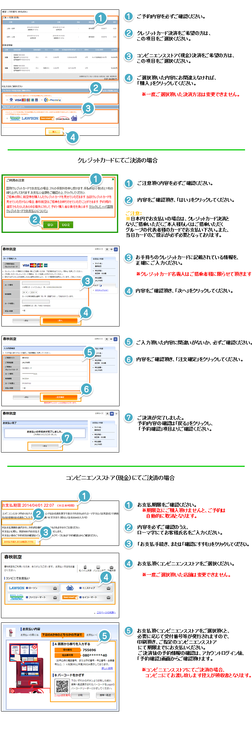Set font size 中 on input confirmation page
Image resolution: width=252 pixels, height=731 pixels.
(111, 339)
